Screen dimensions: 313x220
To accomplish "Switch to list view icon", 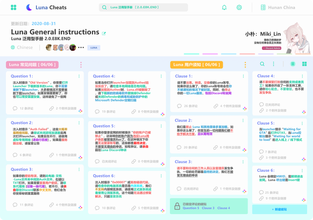I will point(292,64).
